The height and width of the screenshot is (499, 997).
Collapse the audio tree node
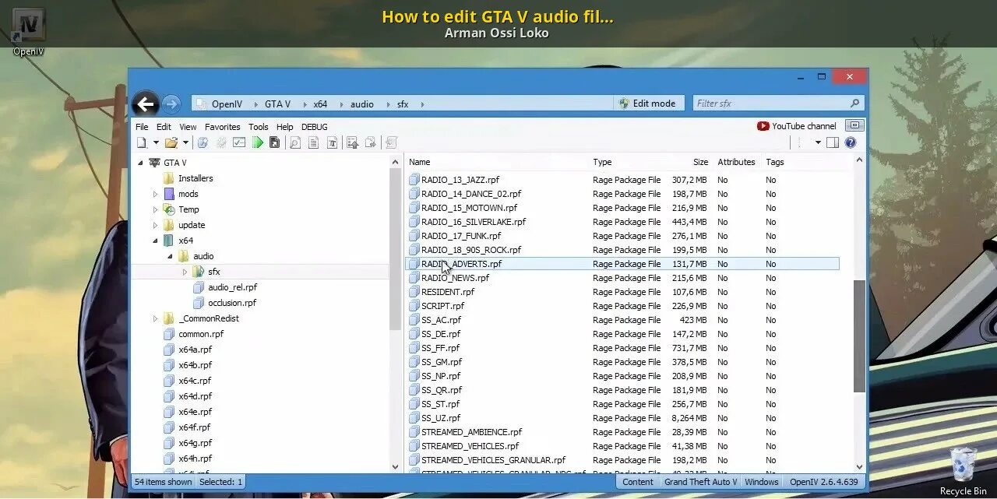coord(170,256)
